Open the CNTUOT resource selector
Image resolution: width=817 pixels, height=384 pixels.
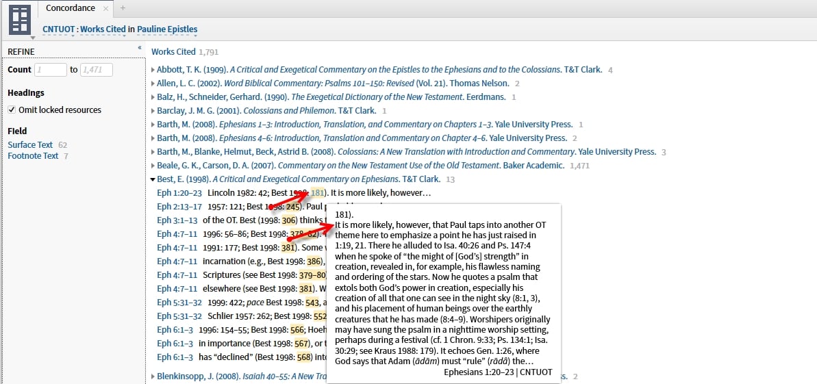tap(58, 29)
